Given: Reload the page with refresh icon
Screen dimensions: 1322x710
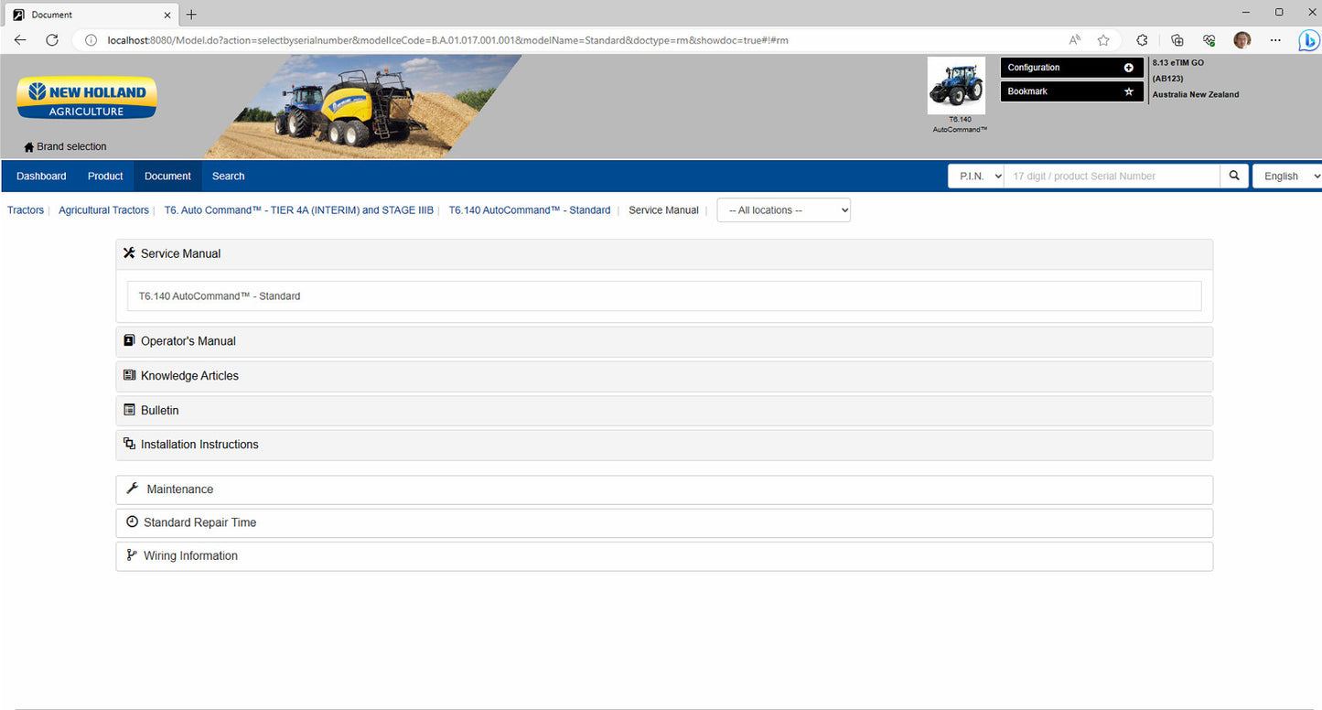Looking at the screenshot, I should (x=52, y=40).
